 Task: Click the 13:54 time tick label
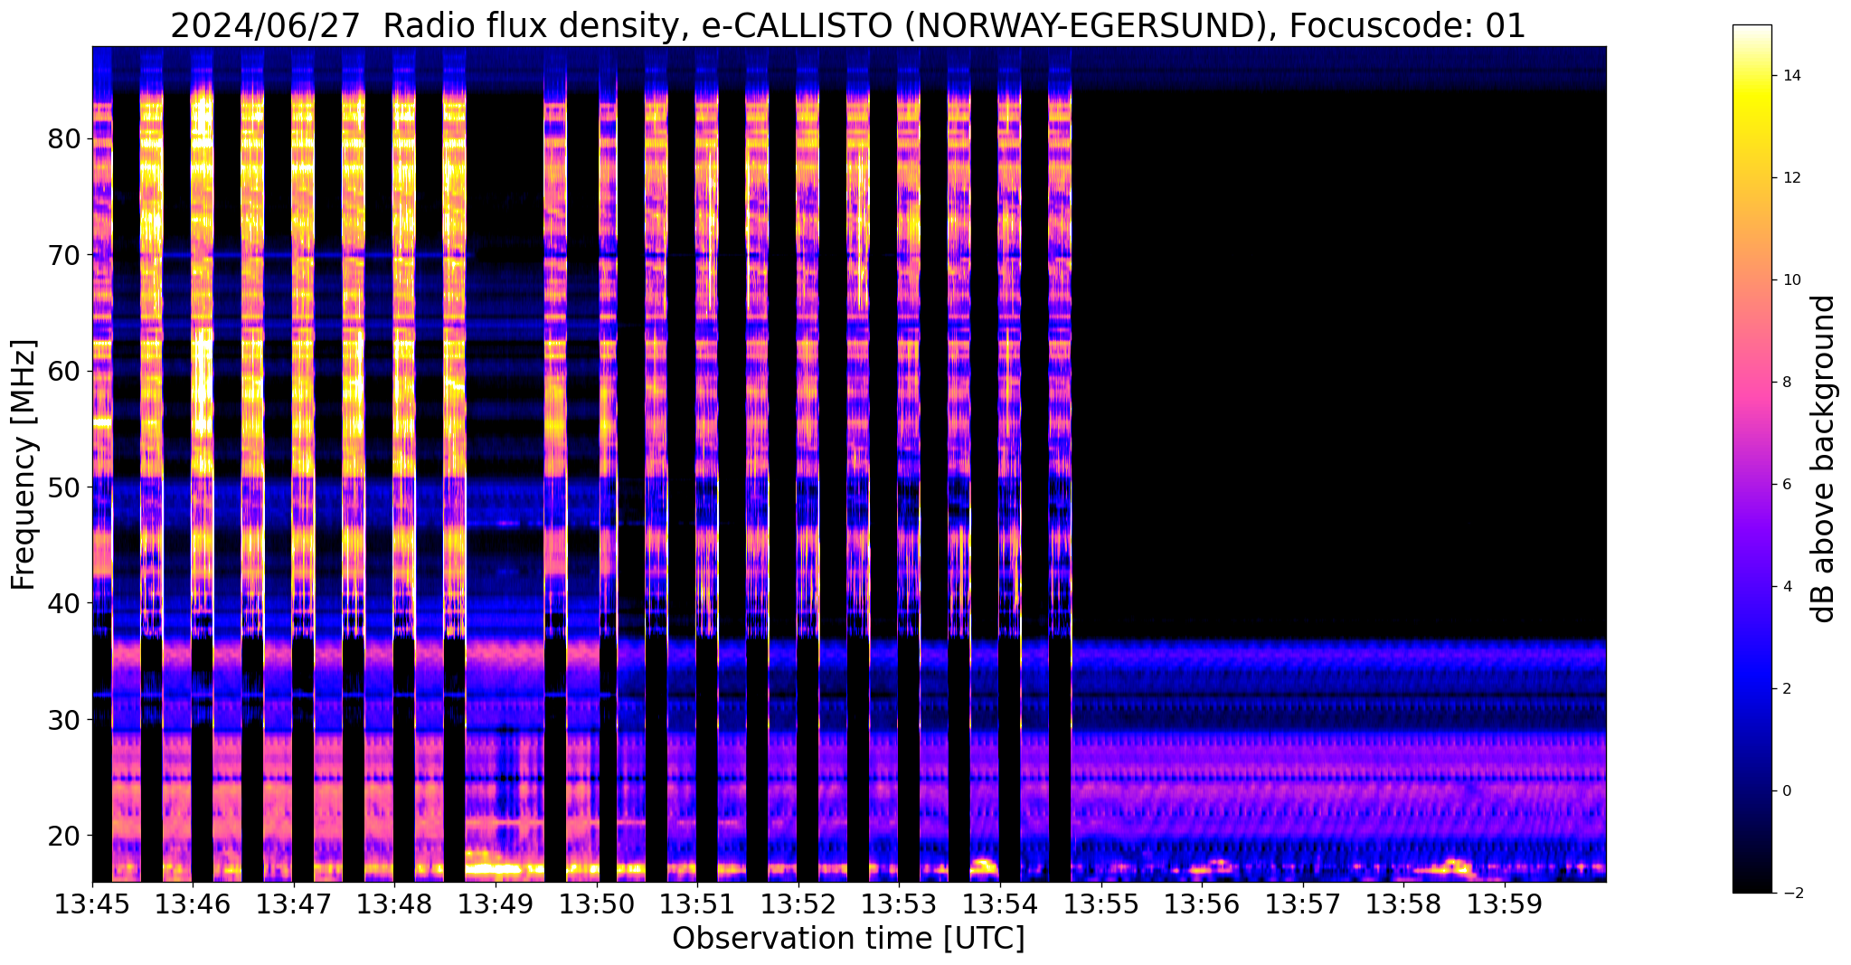point(1000,904)
